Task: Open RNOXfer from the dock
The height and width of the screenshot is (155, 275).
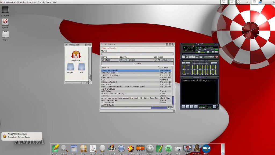Action: coord(206,149)
